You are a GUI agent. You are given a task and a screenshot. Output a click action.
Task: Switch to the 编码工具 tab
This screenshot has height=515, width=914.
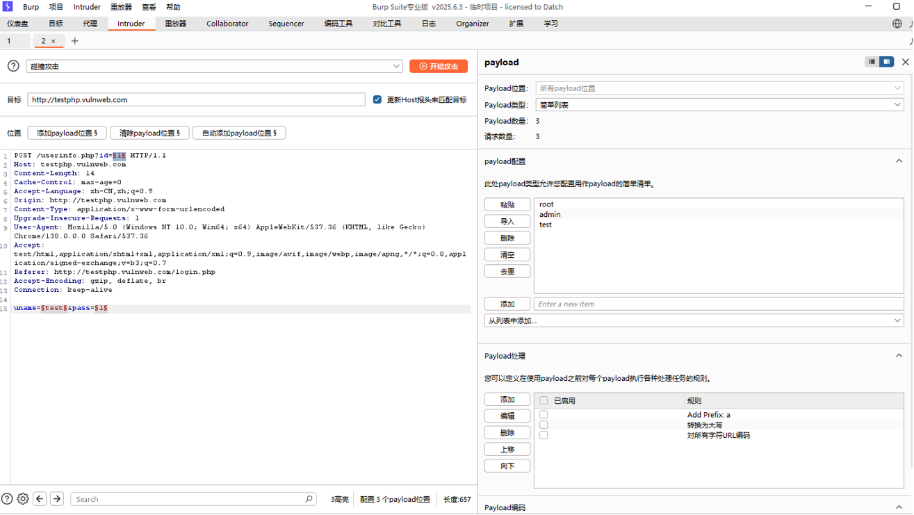pyautogui.click(x=338, y=24)
